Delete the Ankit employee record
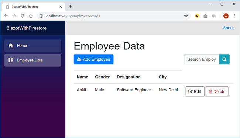Viewport: 240px width, 138px height. point(217,92)
